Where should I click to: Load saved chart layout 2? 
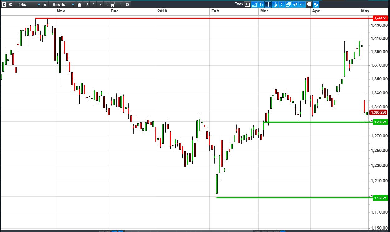click(x=100, y=4)
